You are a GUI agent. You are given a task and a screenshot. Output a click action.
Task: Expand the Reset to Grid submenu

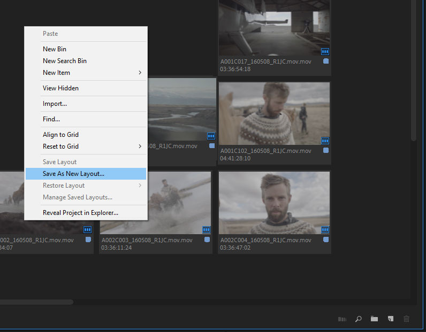click(86, 146)
